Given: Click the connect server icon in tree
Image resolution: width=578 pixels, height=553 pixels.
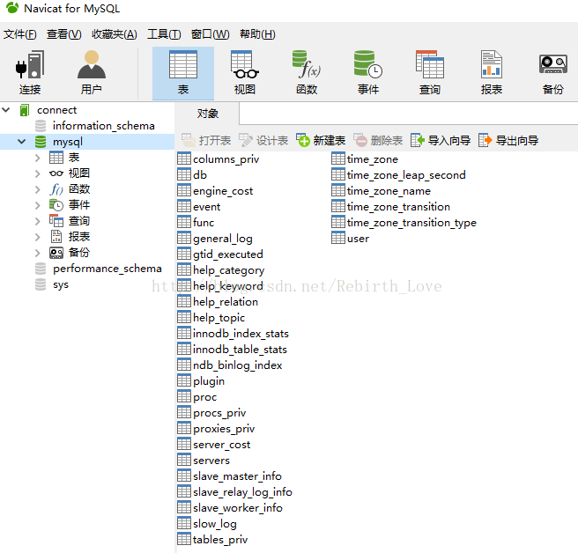Looking at the screenshot, I should coord(25,110).
